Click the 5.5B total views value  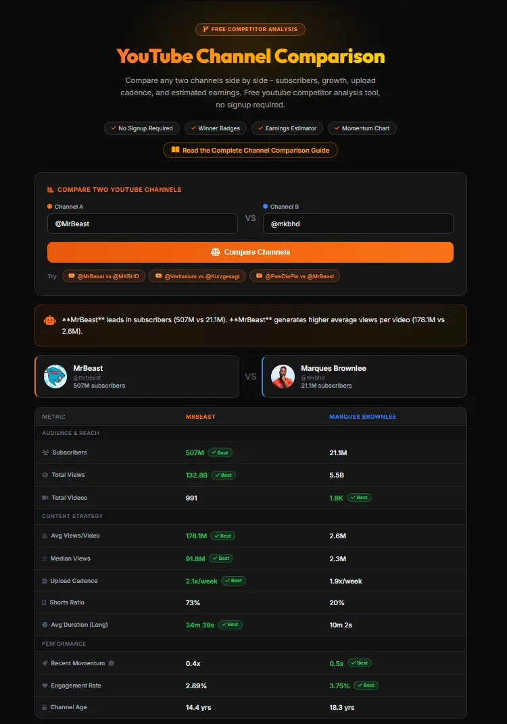click(x=337, y=475)
